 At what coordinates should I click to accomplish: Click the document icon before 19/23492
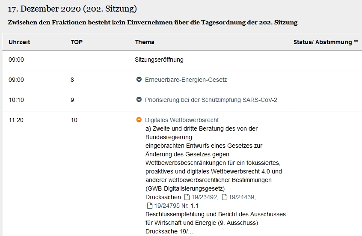(187, 197)
